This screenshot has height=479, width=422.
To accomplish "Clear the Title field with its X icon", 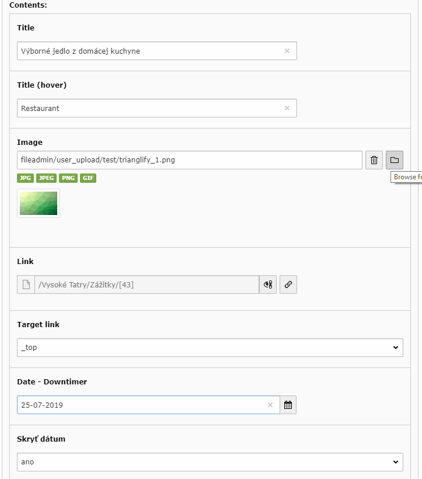I will (287, 51).
